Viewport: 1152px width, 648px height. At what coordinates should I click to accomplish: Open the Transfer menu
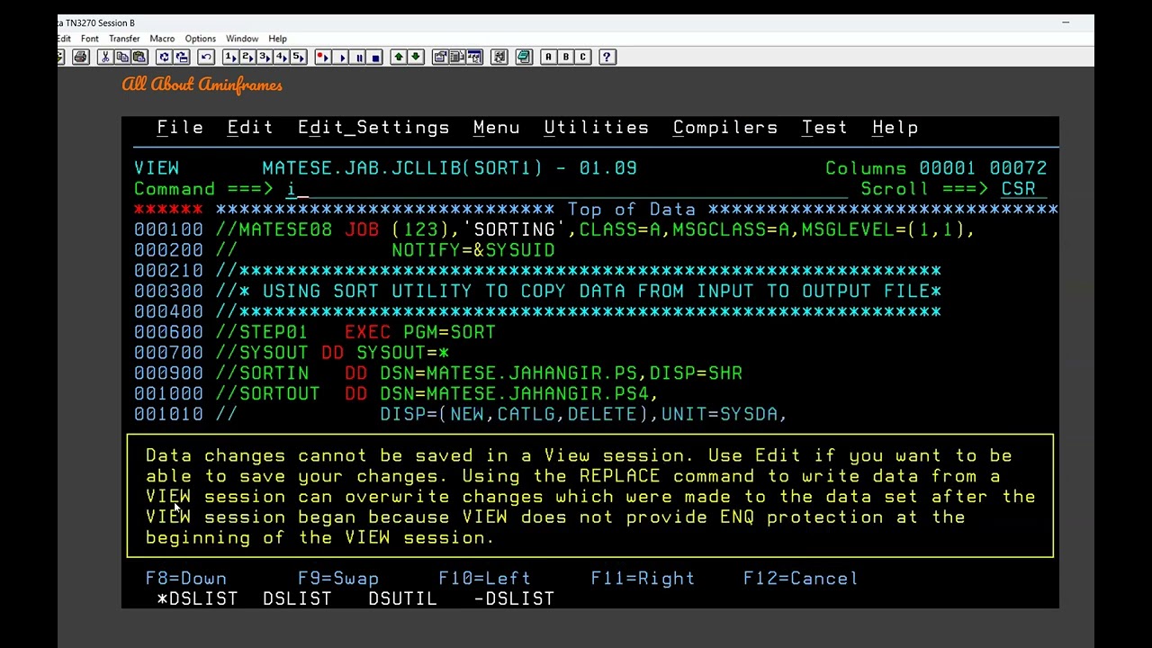point(124,39)
